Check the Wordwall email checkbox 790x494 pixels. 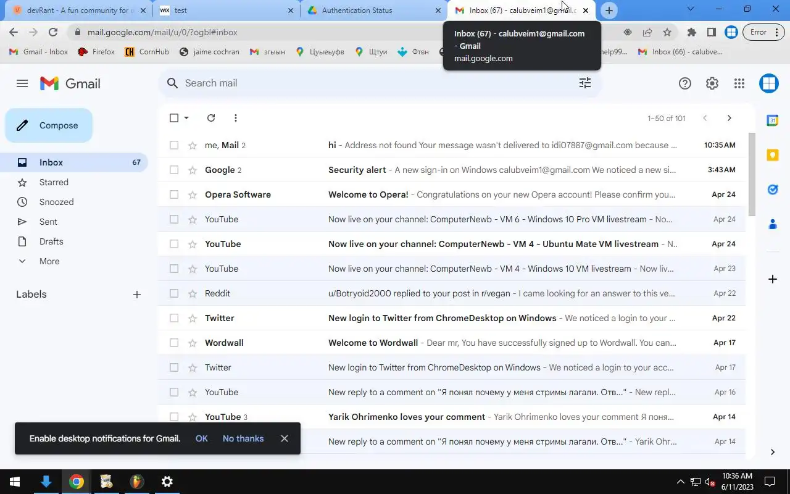pyautogui.click(x=174, y=343)
